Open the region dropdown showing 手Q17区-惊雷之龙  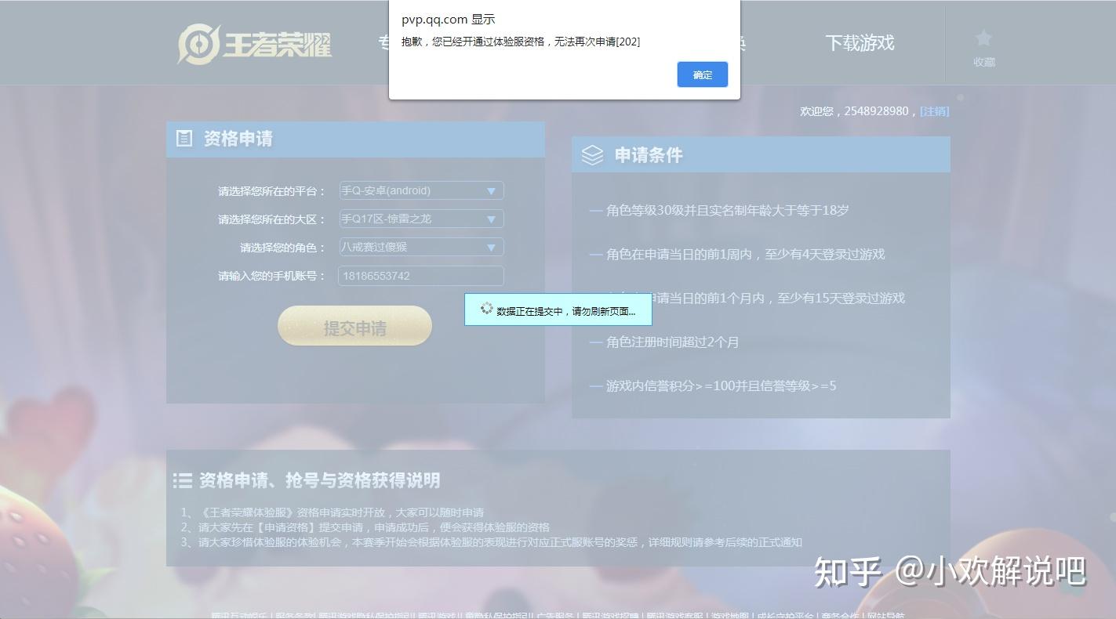point(421,219)
